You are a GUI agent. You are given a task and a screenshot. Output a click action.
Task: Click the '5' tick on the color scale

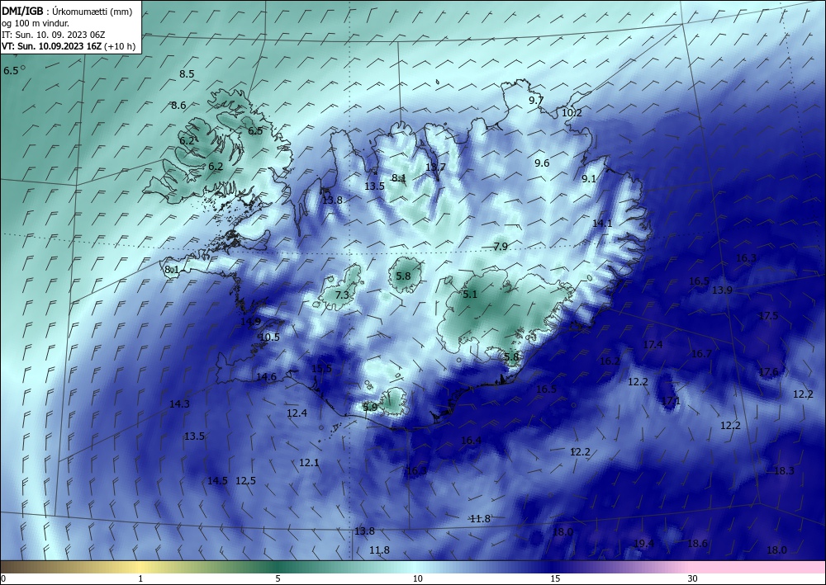point(278,579)
